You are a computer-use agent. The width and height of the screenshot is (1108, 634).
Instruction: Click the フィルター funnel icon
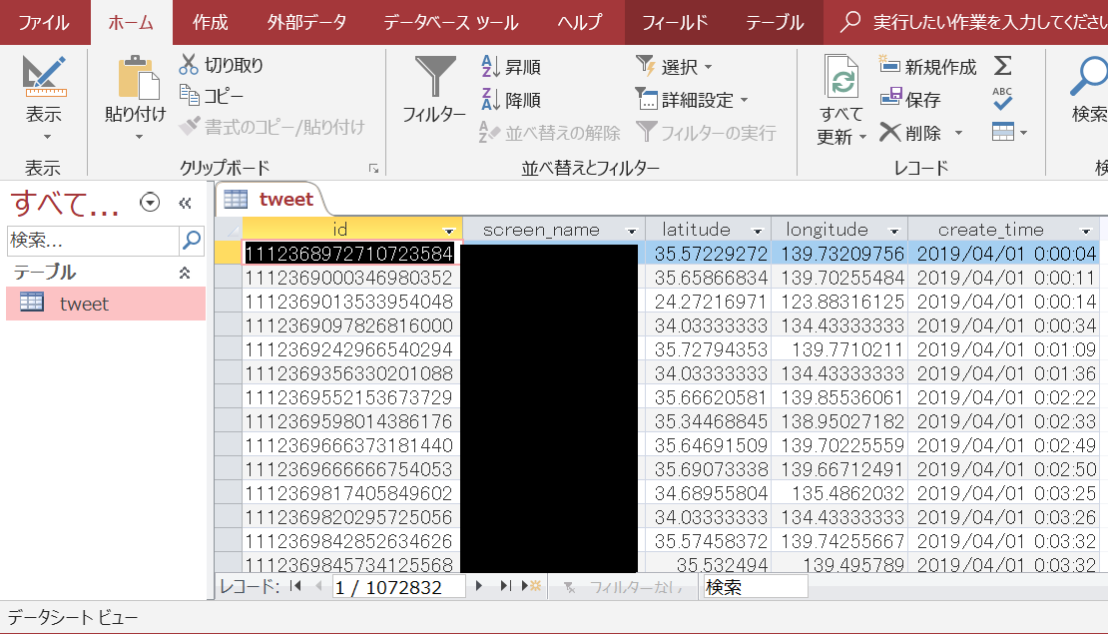coord(434,76)
